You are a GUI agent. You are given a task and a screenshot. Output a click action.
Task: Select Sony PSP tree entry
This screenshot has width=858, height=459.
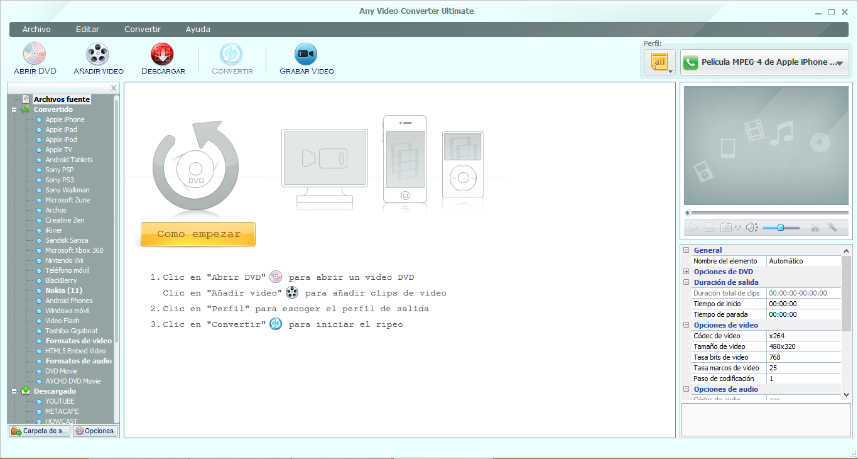(59, 170)
